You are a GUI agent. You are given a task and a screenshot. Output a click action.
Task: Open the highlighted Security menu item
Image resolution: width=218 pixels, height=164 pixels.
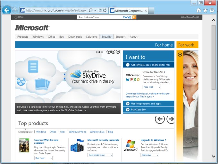click(106, 37)
